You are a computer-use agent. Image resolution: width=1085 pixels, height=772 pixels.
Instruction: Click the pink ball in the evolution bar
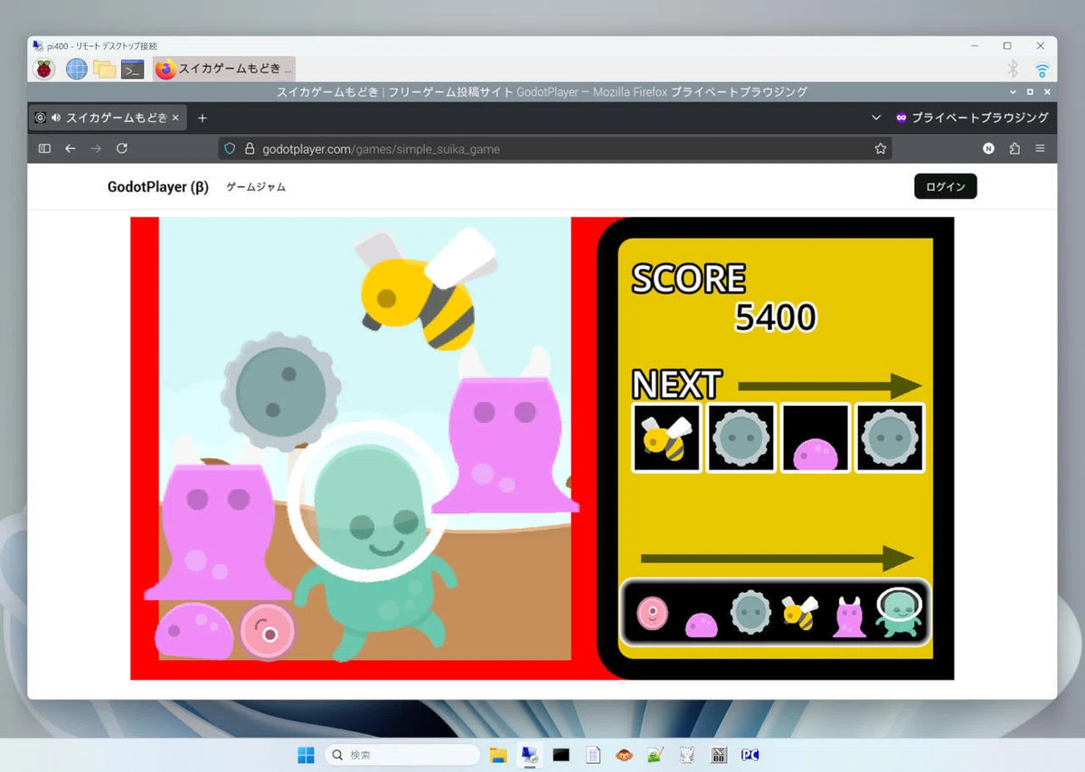(652, 614)
